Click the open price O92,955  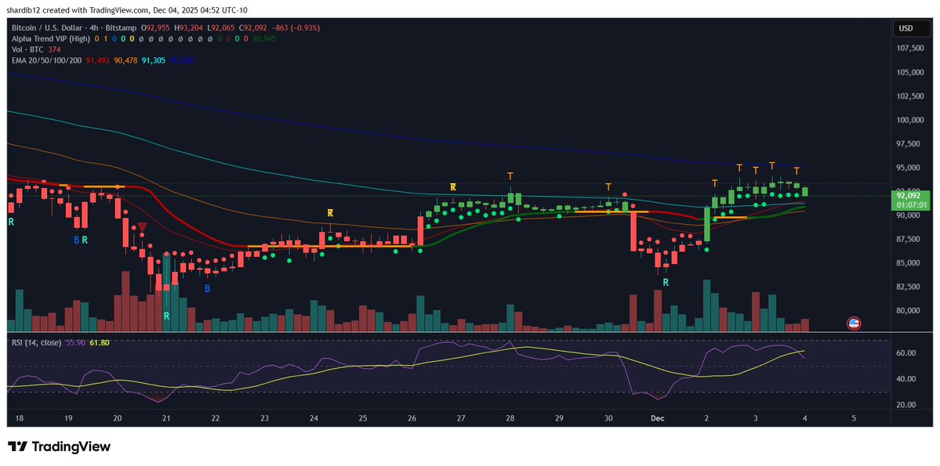pyautogui.click(x=155, y=27)
